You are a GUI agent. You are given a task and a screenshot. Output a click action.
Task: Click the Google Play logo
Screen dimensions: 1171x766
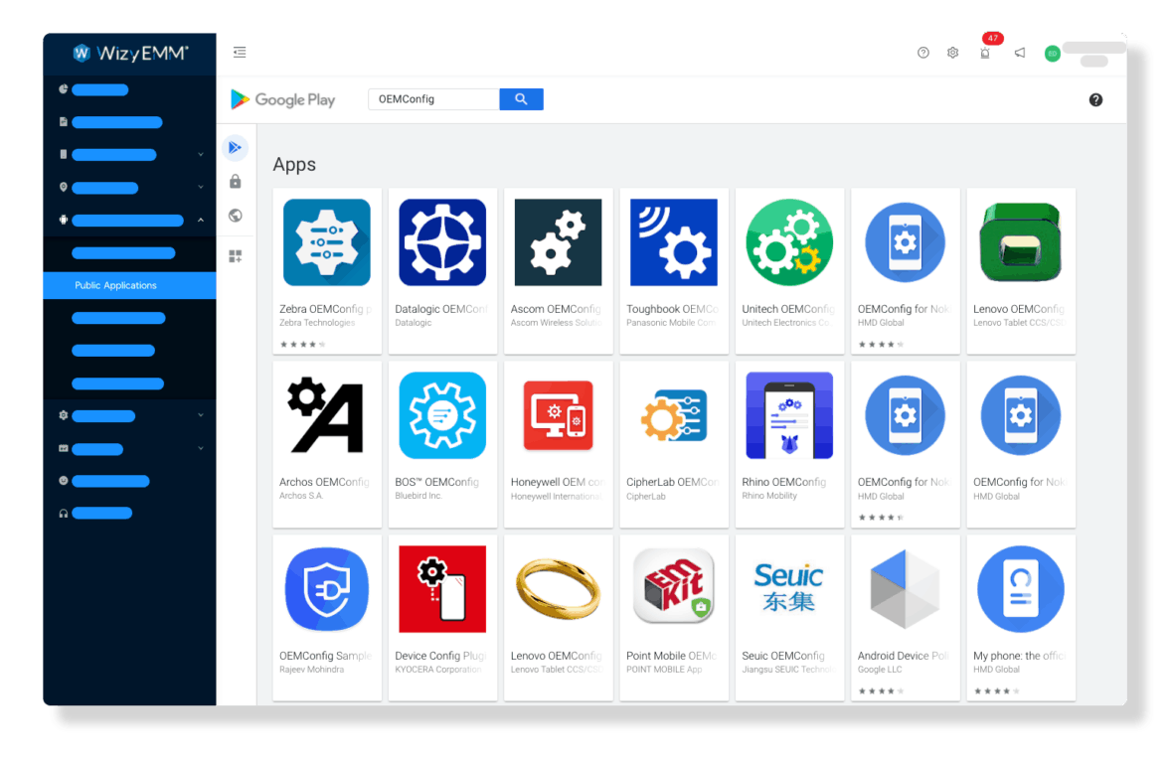[283, 99]
